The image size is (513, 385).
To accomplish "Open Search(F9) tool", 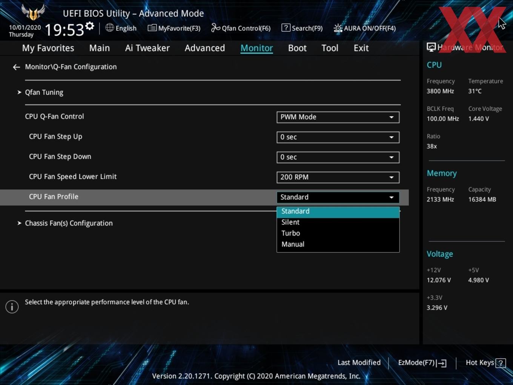I will click(x=302, y=28).
